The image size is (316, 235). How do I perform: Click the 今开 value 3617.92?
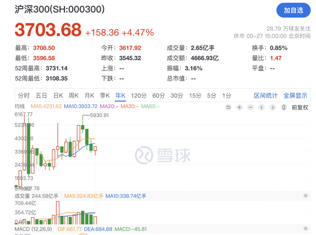point(130,48)
